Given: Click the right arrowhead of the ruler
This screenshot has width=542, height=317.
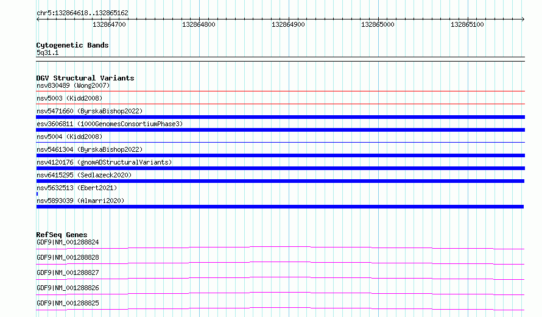Looking at the screenshot, I should pos(523,19).
